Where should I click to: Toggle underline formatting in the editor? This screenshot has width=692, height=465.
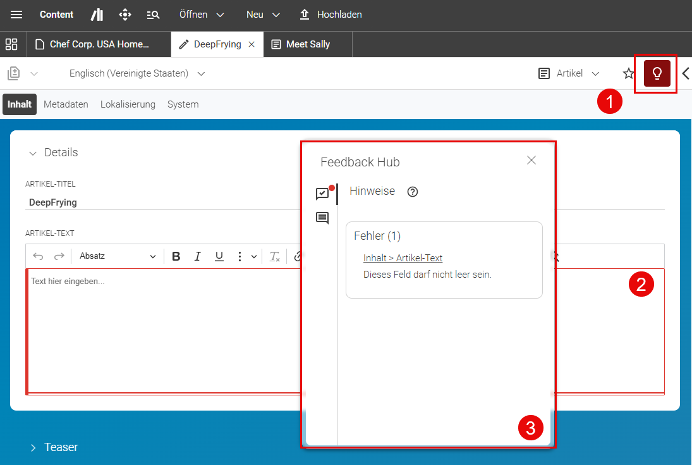pos(219,256)
